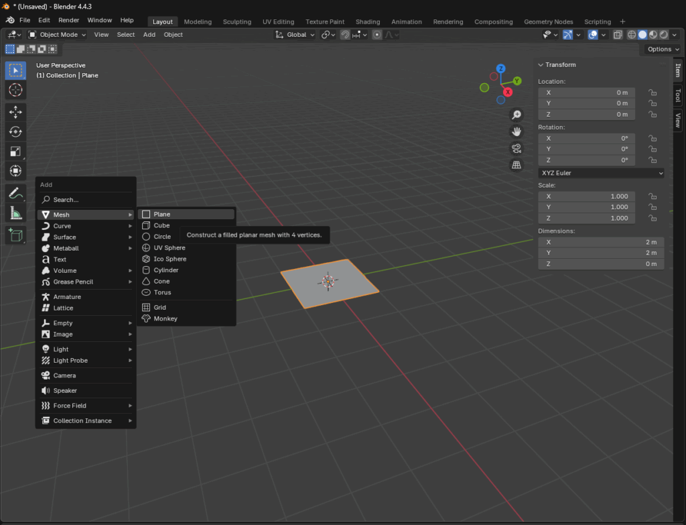Expand the Light submenu
This screenshot has width=686, height=525.
tap(86, 349)
